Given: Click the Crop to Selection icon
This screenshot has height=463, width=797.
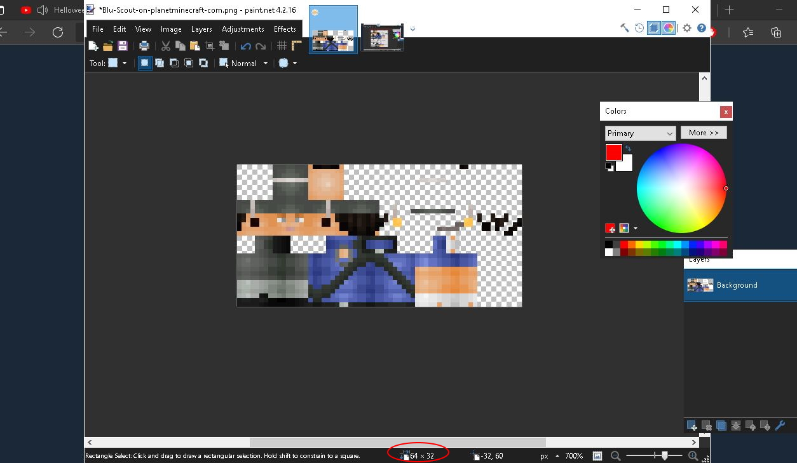Looking at the screenshot, I should tap(210, 46).
